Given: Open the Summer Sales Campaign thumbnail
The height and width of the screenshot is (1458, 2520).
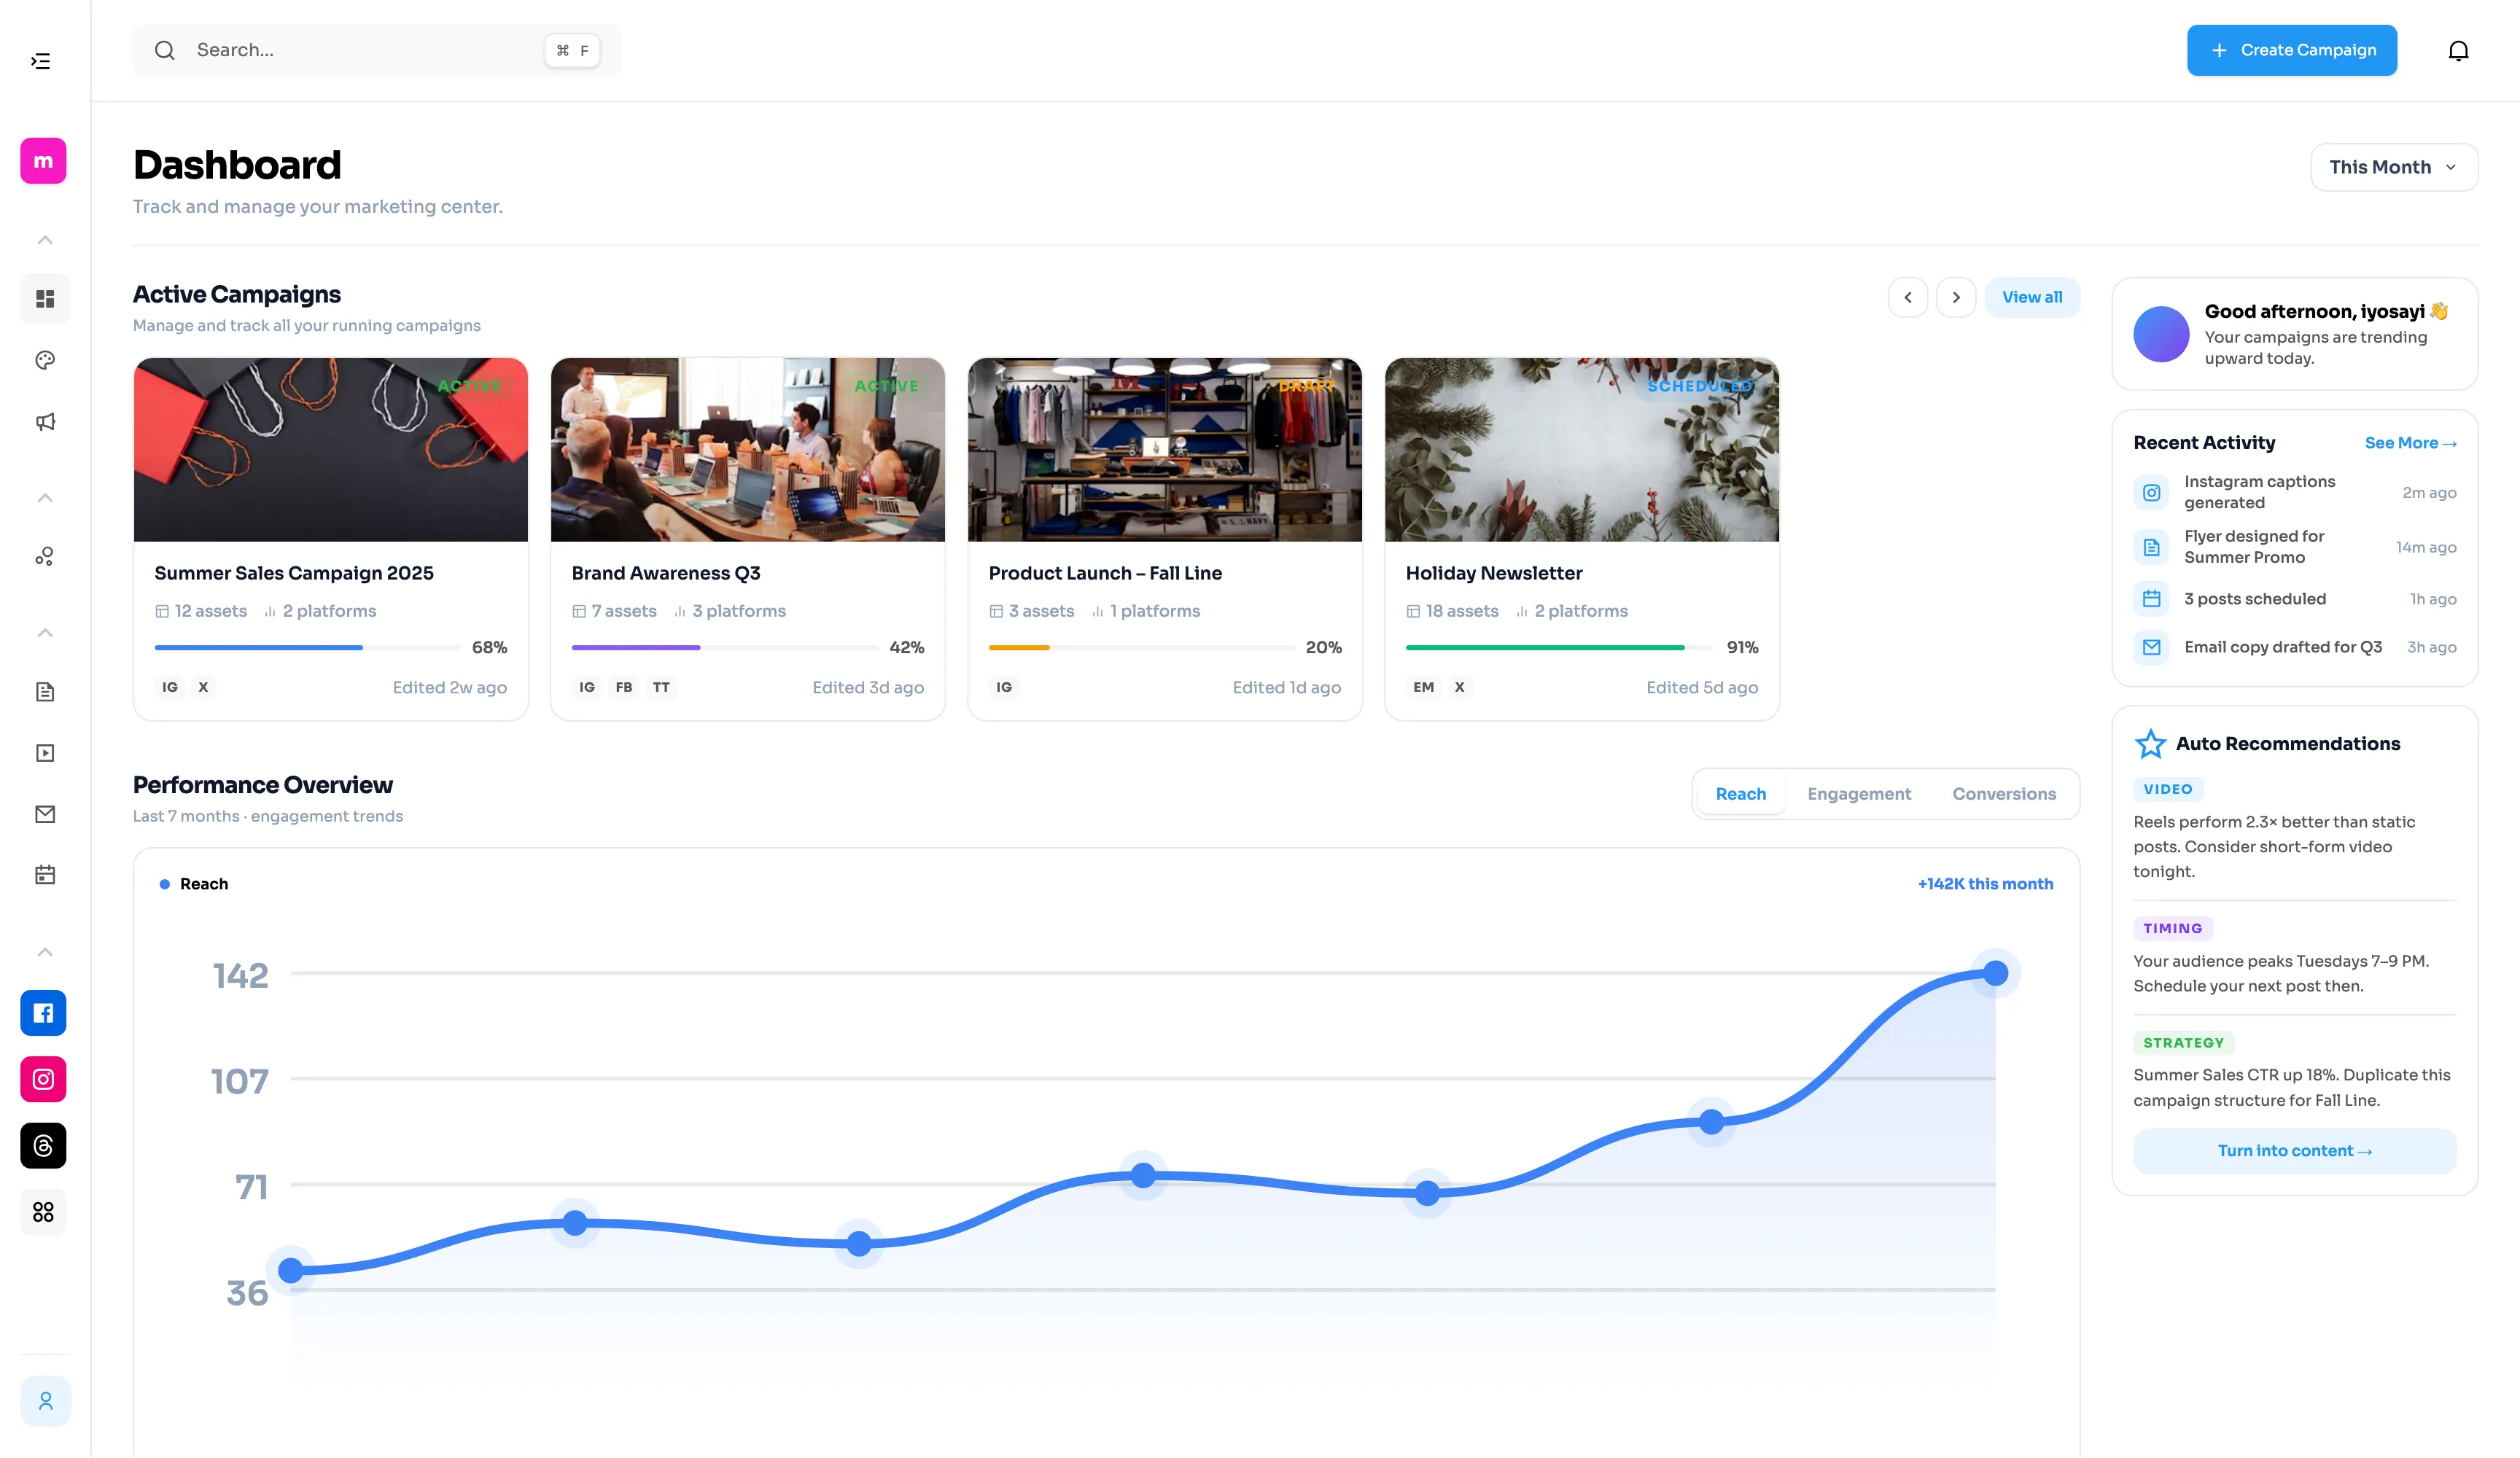Looking at the screenshot, I should coord(331,450).
